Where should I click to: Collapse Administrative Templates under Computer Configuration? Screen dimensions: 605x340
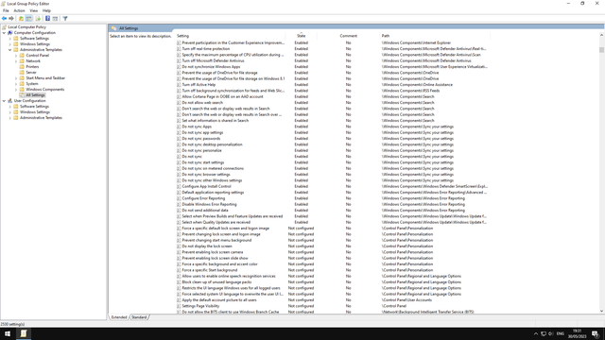[x=10, y=50]
